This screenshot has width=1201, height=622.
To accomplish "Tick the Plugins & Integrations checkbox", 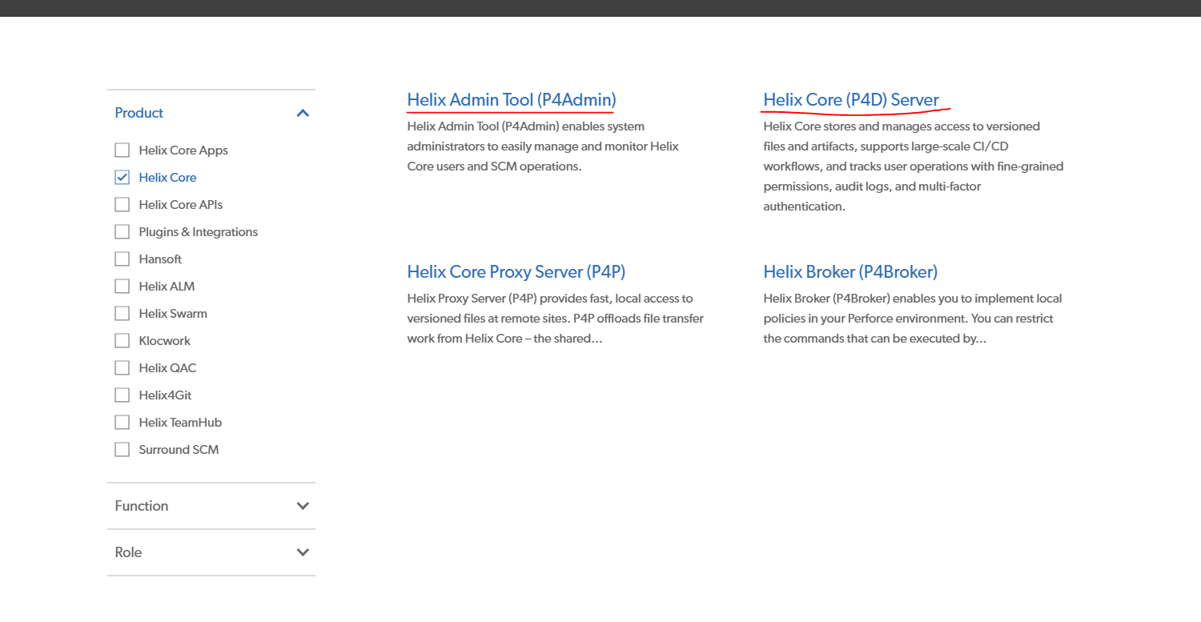I will click(122, 232).
